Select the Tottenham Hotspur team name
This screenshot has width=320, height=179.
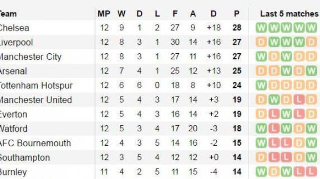(x=36, y=86)
